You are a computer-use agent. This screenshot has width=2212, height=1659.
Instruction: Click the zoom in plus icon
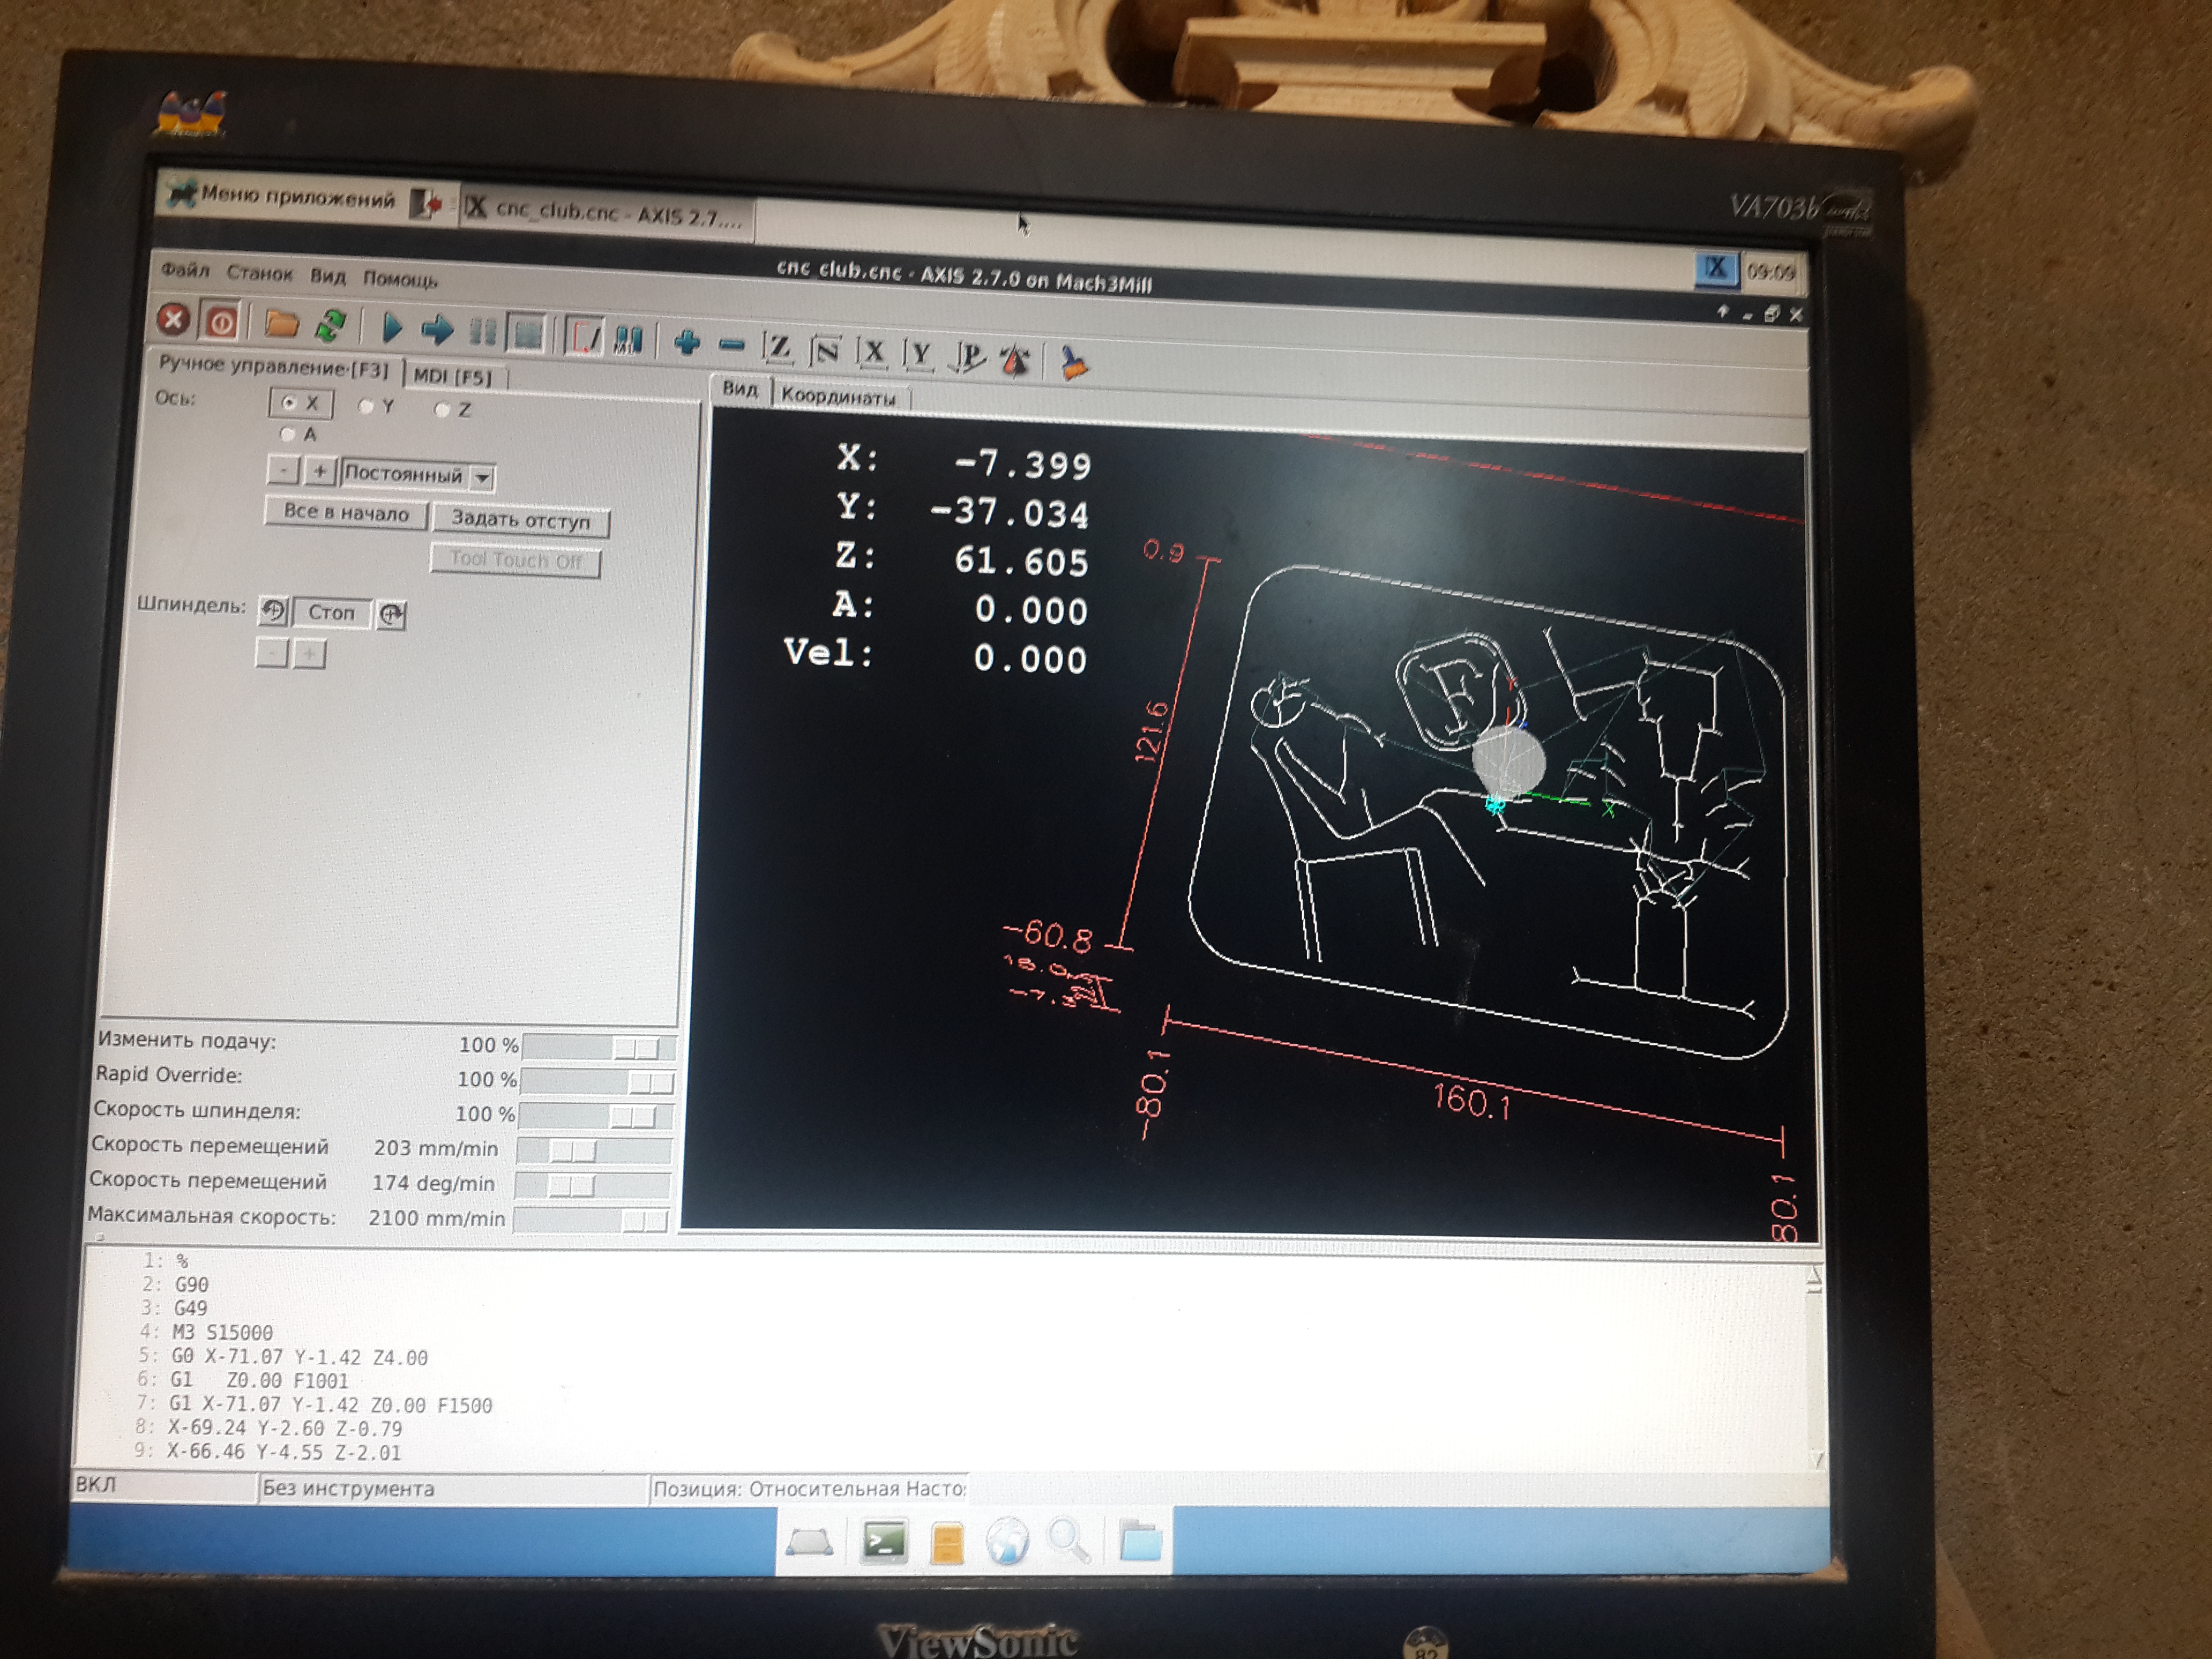(x=686, y=343)
